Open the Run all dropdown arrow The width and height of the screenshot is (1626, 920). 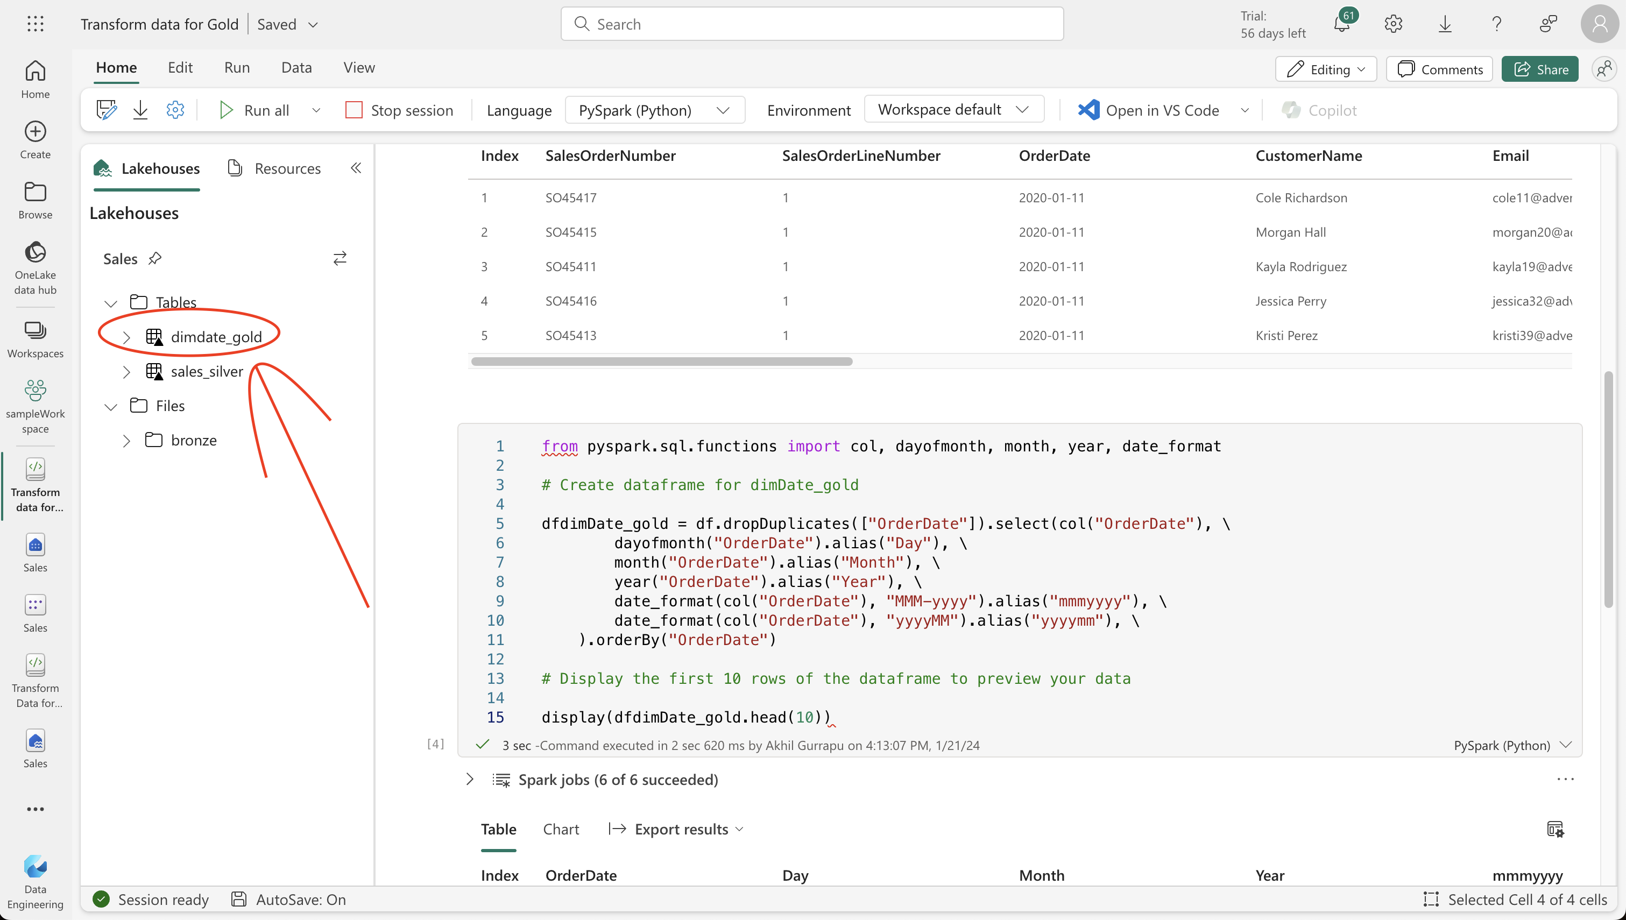[316, 110]
